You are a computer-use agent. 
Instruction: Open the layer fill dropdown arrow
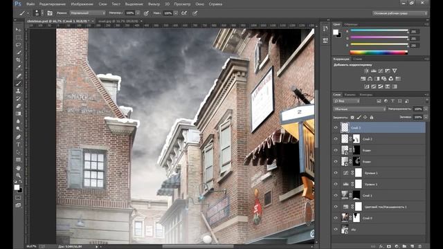[426, 117]
